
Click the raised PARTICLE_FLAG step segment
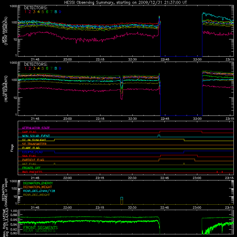177,159
